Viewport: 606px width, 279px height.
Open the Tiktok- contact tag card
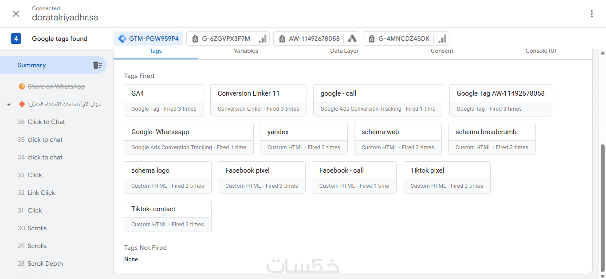(x=167, y=216)
